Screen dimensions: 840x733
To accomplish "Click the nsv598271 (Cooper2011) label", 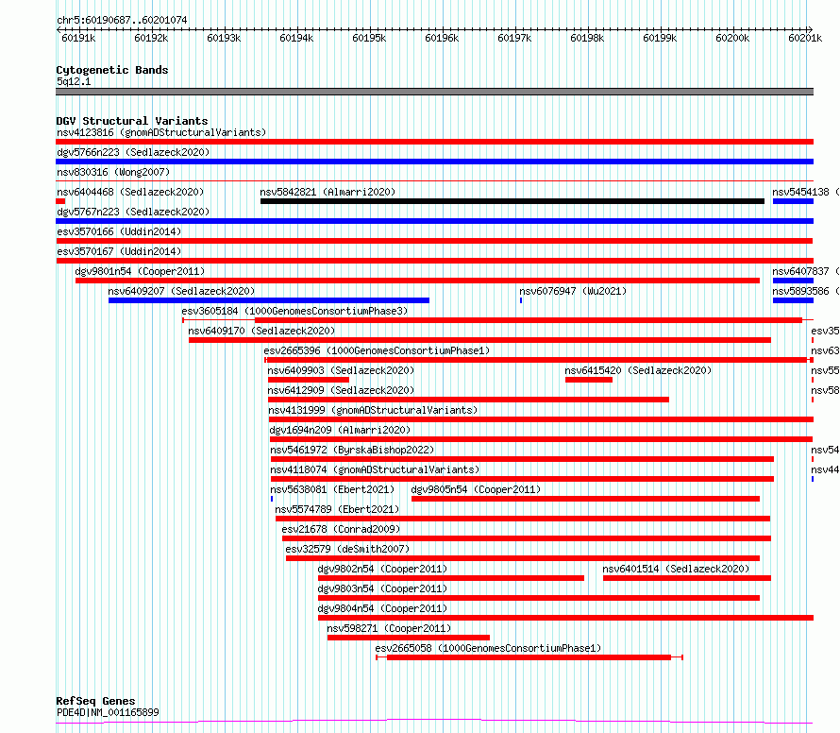I will click(389, 628).
